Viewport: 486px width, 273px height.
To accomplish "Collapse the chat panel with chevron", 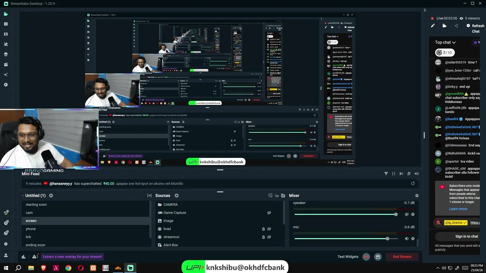I will coord(425,10).
